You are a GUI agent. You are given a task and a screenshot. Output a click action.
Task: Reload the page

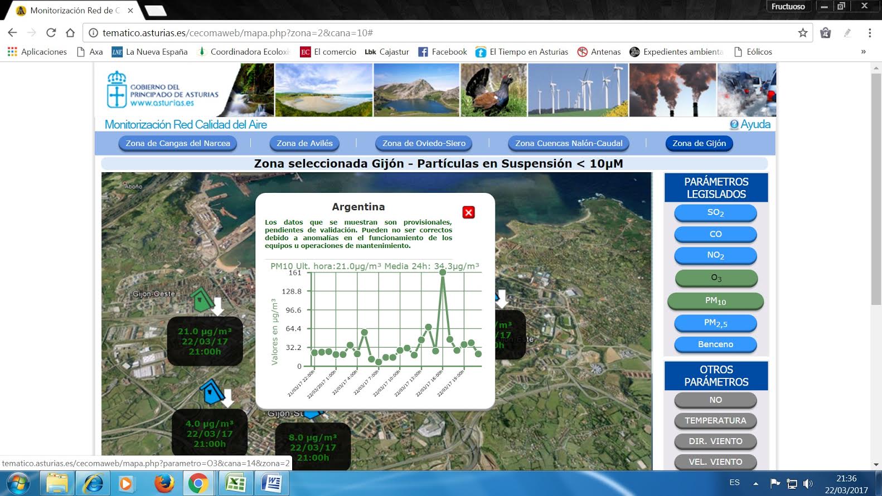51,33
